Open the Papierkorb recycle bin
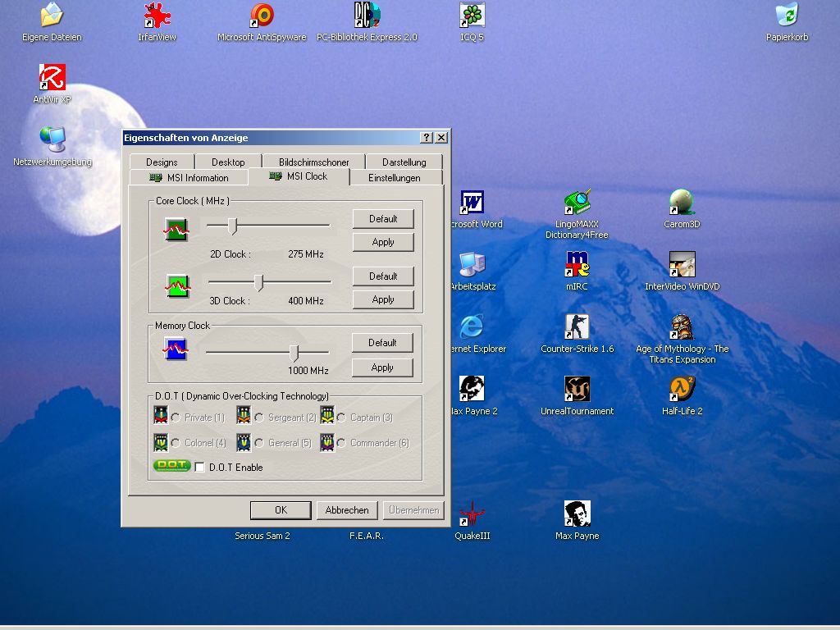This screenshot has width=840, height=630. pyautogui.click(x=787, y=15)
